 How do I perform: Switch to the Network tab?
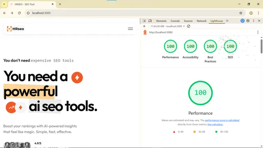pos(202,21)
